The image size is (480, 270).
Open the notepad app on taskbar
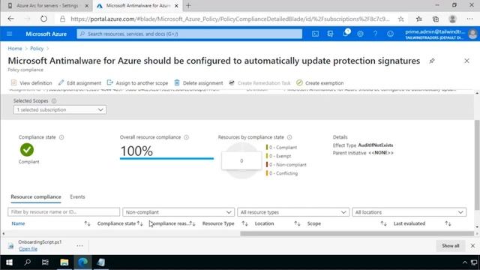(x=101, y=262)
